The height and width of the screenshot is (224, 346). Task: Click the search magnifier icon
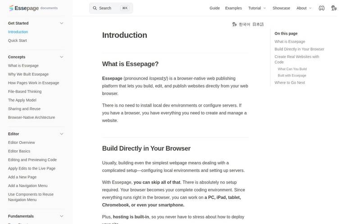tap(95, 8)
